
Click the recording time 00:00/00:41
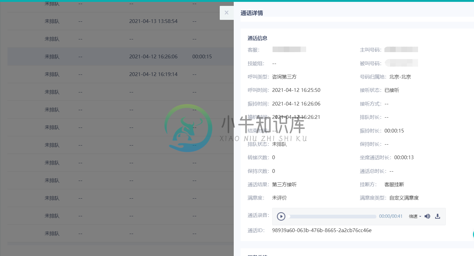391,216
